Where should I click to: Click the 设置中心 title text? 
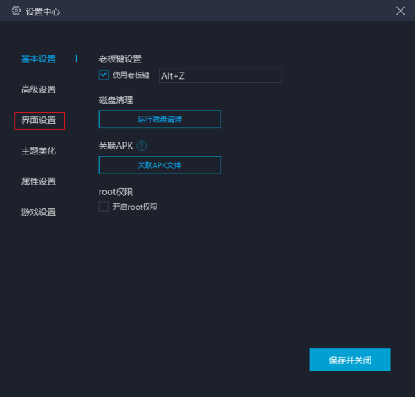43,11
